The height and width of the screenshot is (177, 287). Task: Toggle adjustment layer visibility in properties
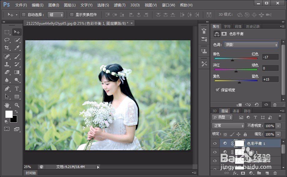coord(266,105)
